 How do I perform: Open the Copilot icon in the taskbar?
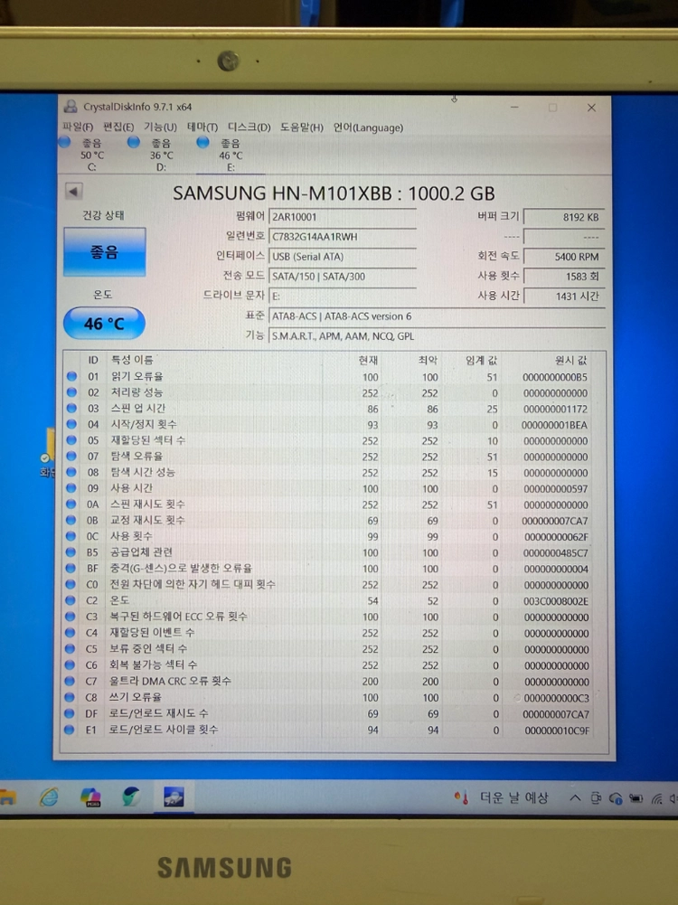click(90, 797)
